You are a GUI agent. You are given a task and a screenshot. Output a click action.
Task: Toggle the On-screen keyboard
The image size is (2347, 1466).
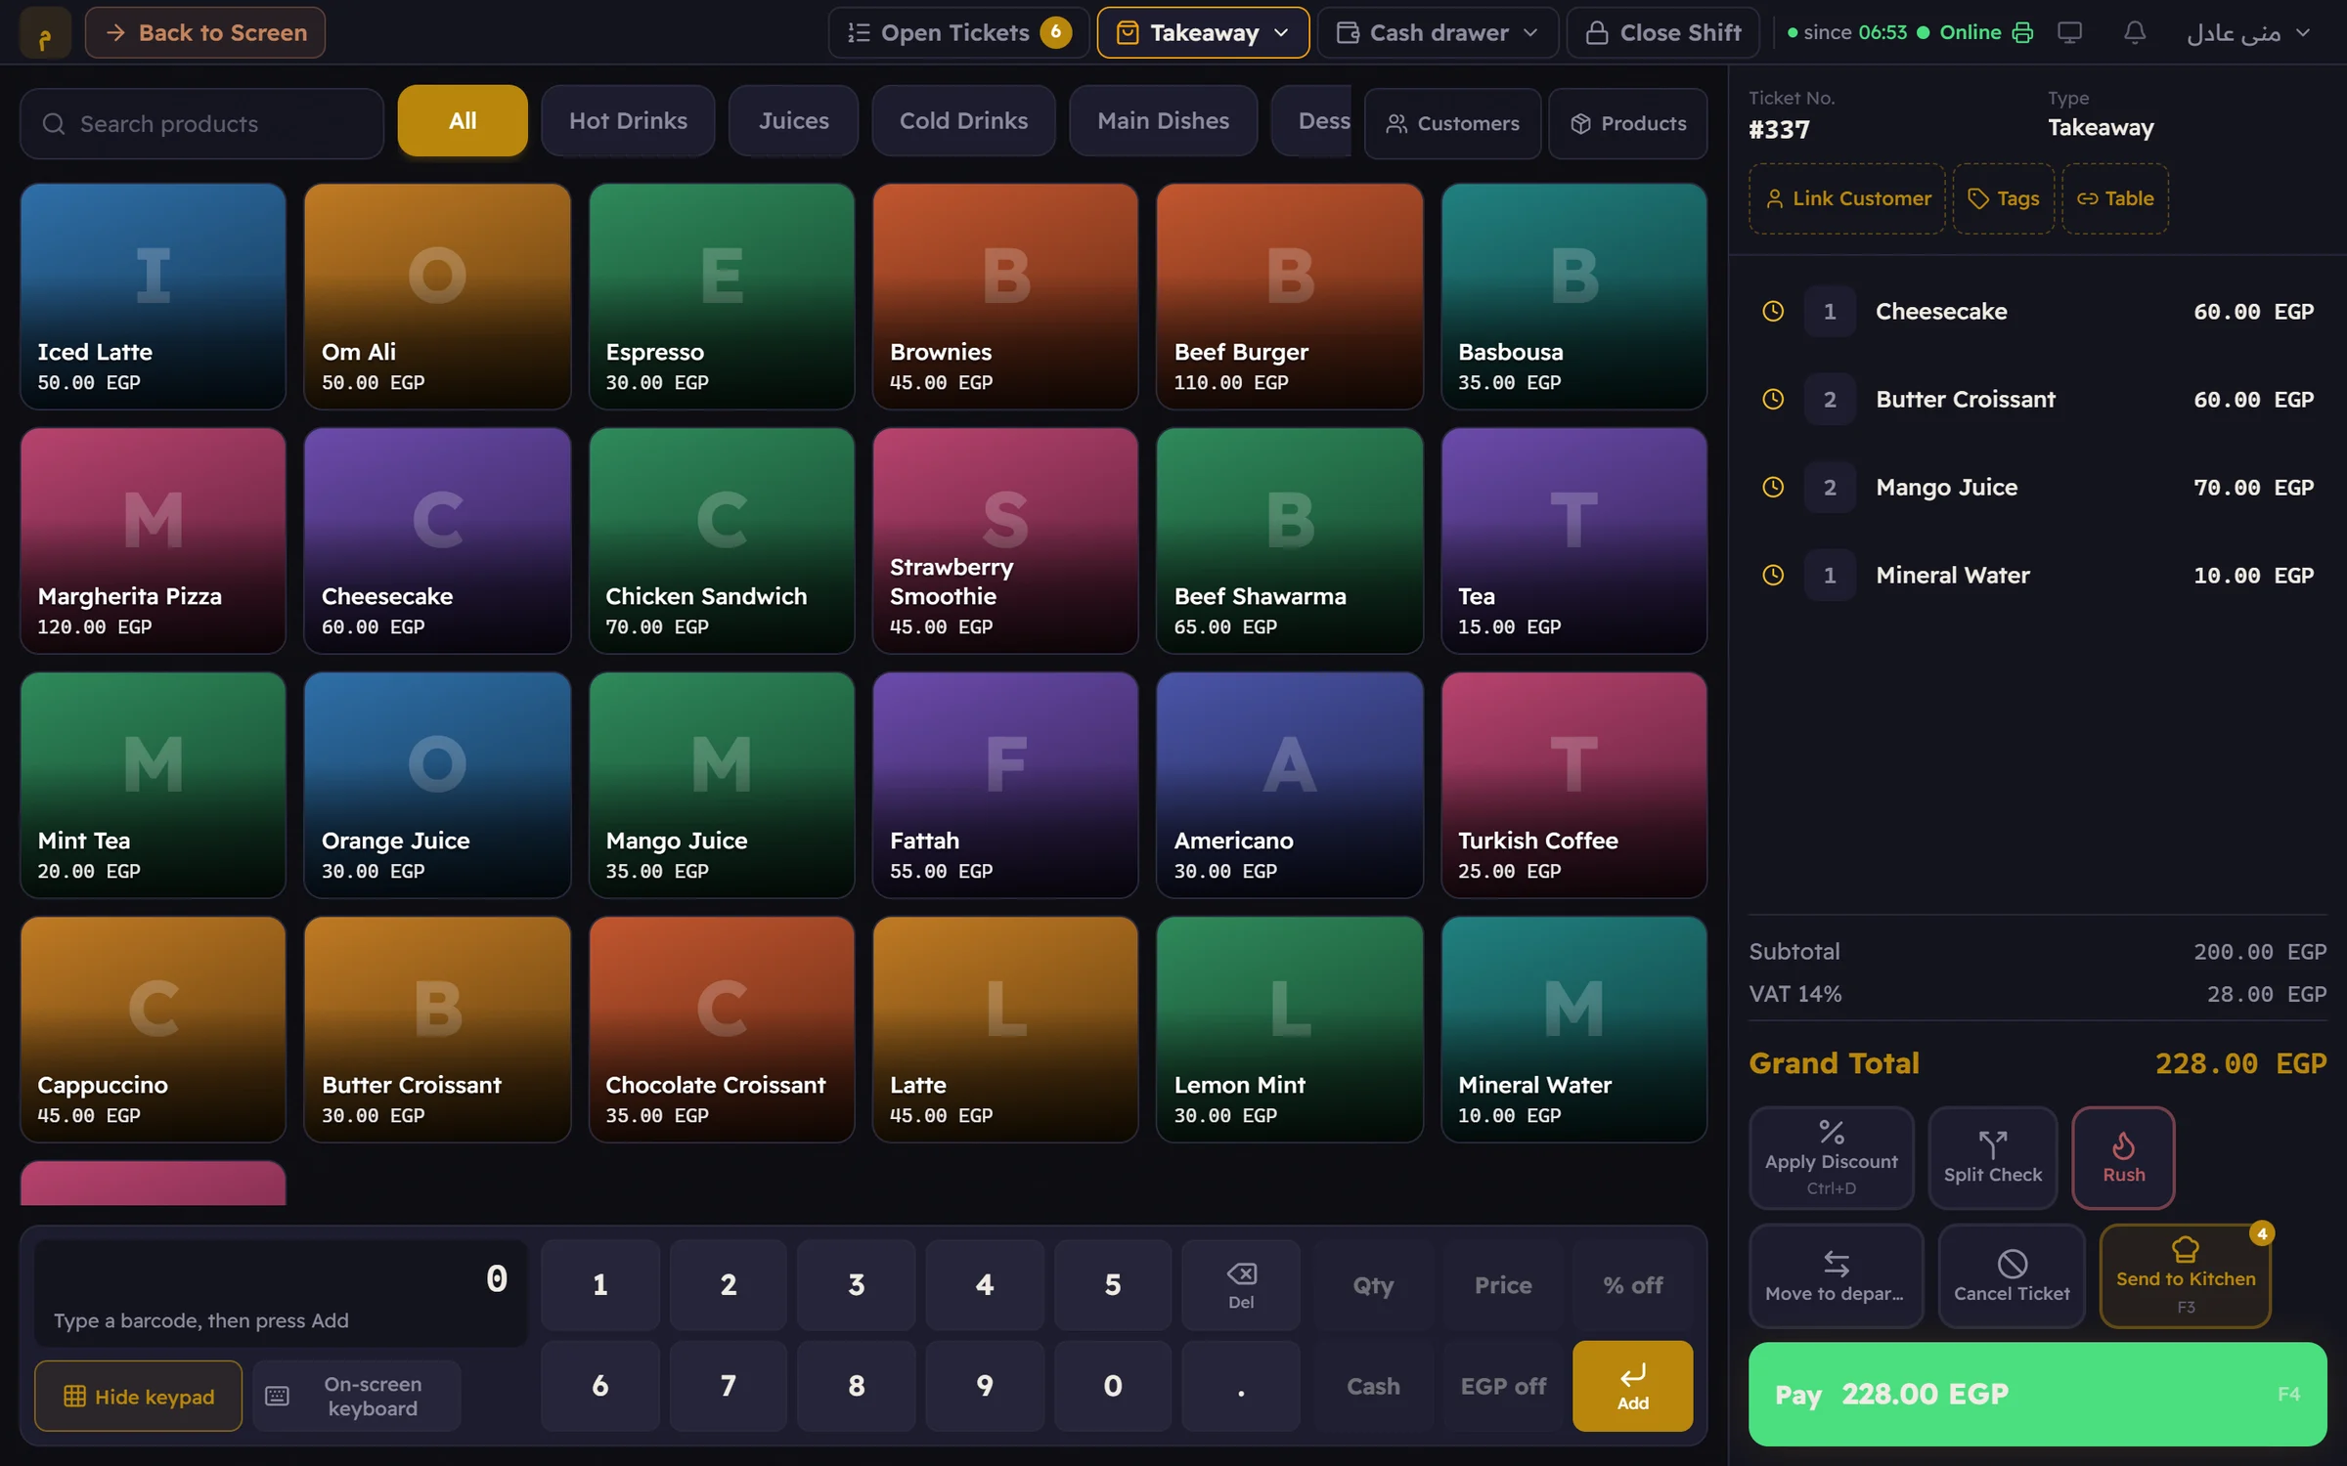(357, 1396)
